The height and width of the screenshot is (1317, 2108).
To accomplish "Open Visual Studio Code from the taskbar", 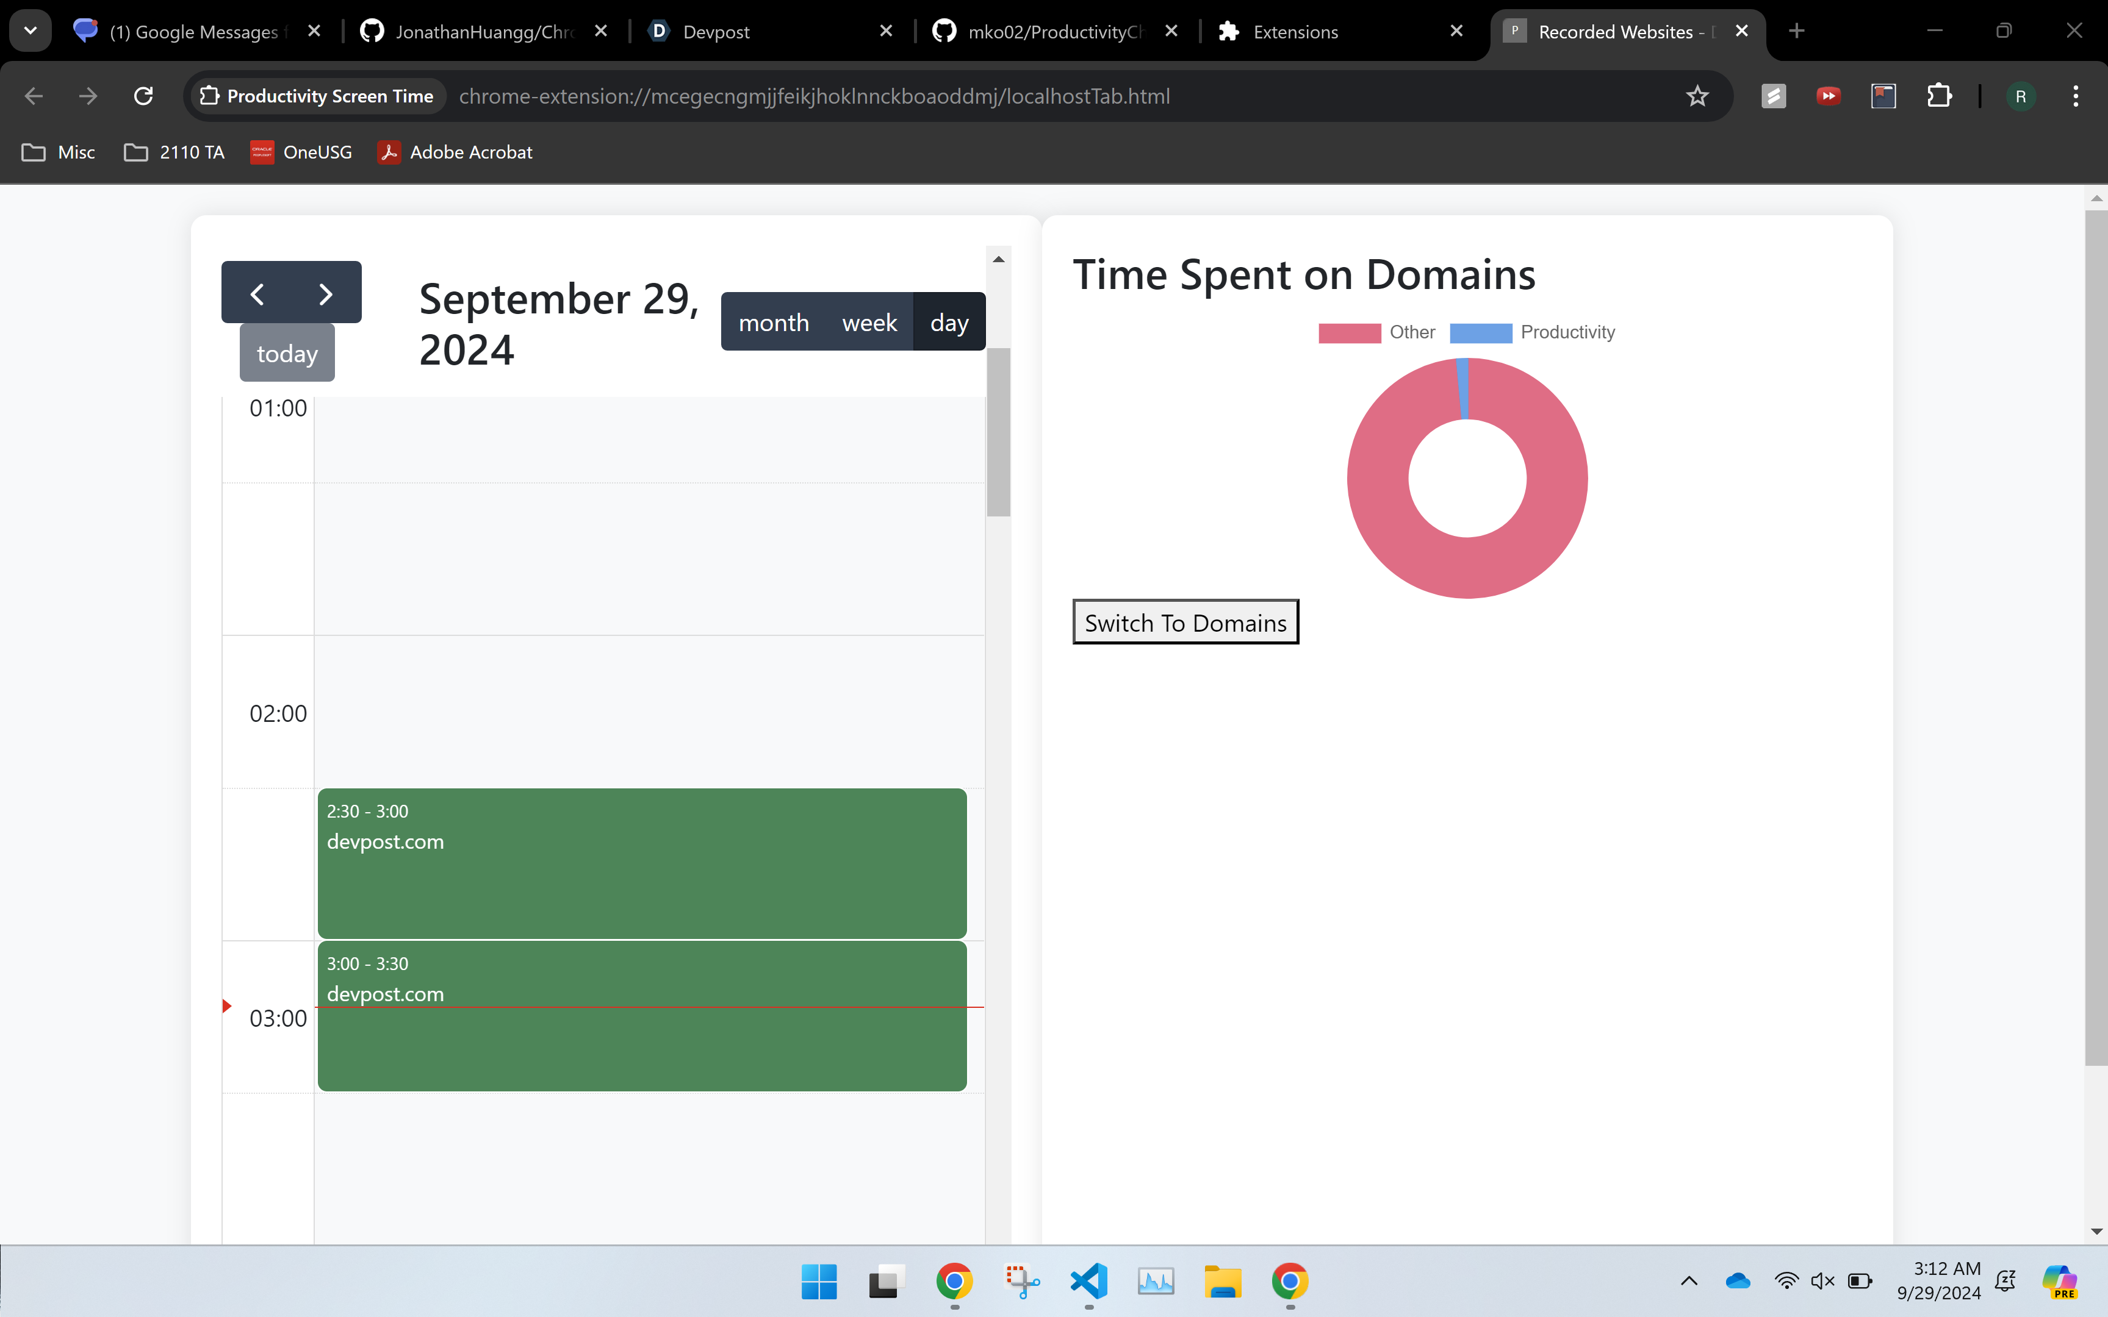I will click(x=1088, y=1280).
